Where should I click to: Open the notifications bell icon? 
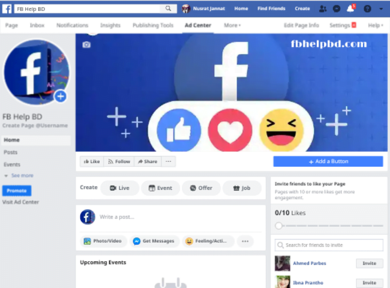click(351, 9)
